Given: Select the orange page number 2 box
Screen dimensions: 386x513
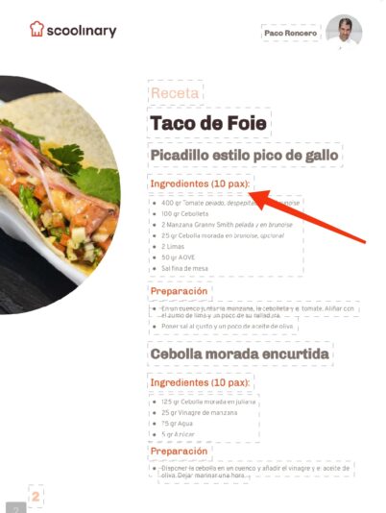Looking at the screenshot, I should (x=36, y=497).
